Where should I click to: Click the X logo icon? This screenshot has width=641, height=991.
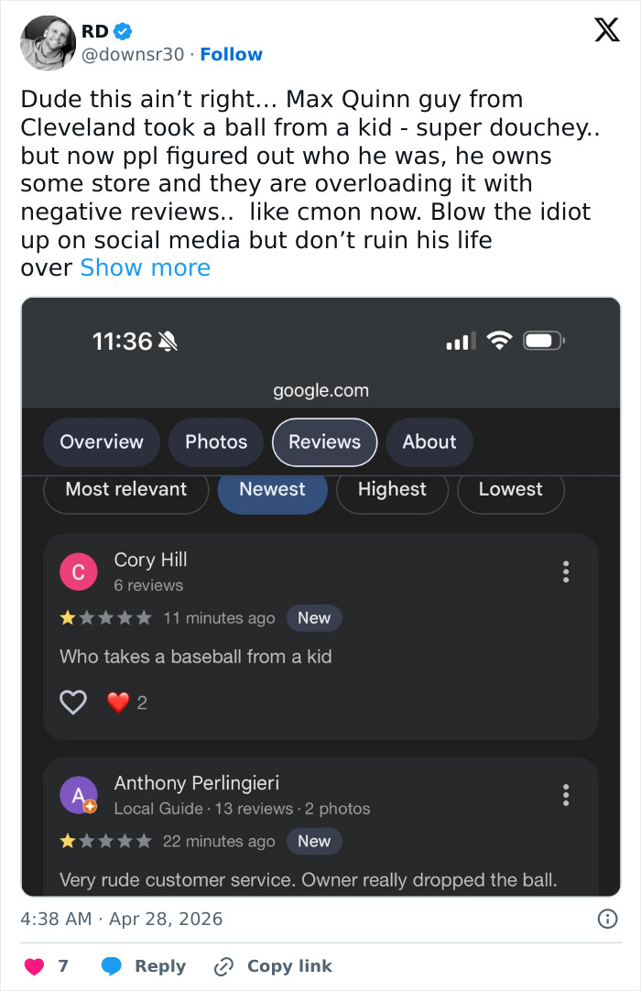(x=606, y=30)
